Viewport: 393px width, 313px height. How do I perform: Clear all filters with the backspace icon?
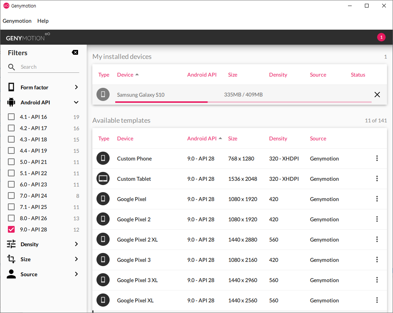(75, 53)
